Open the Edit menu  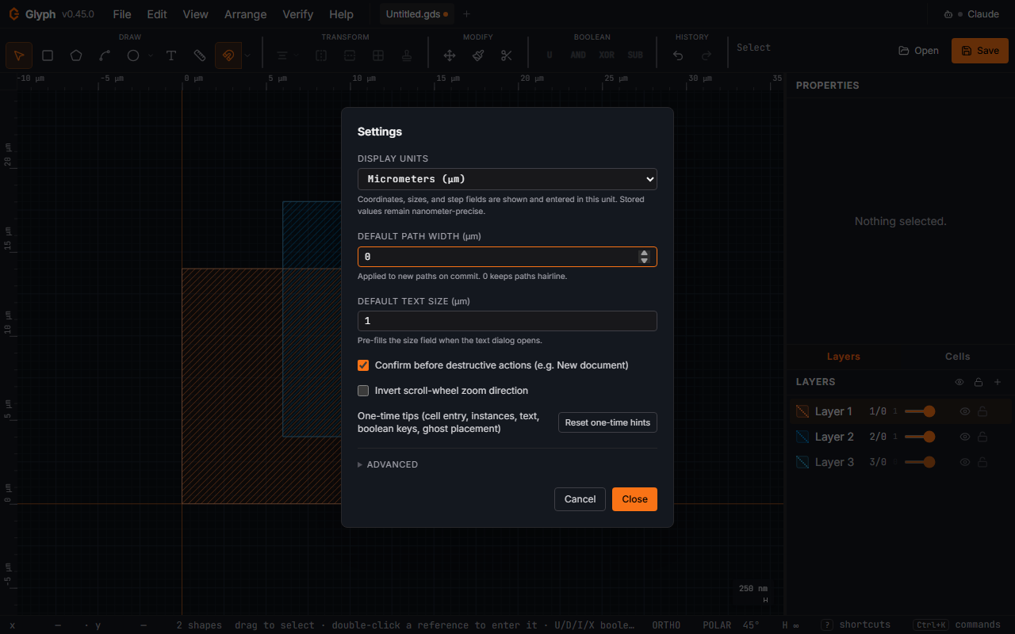coord(157,14)
